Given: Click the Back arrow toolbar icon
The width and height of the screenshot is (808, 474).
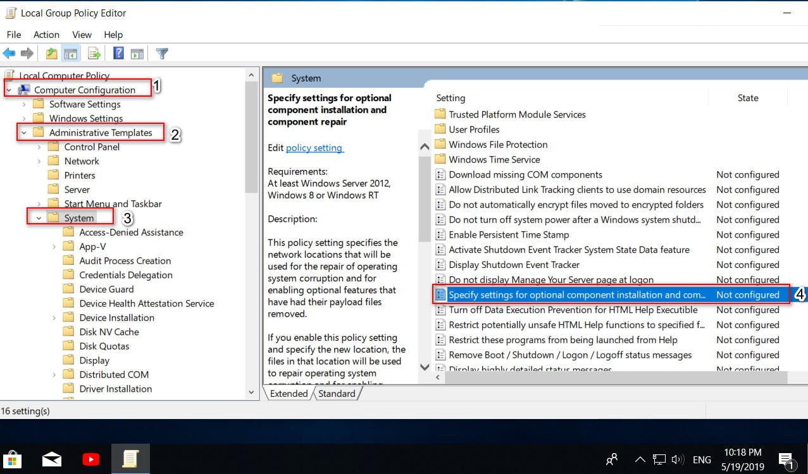Looking at the screenshot, I should [x=9, y=54].
